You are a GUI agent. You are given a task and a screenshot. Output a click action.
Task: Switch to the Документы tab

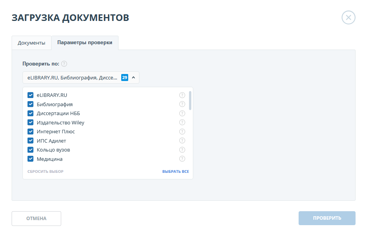(31, 43)
